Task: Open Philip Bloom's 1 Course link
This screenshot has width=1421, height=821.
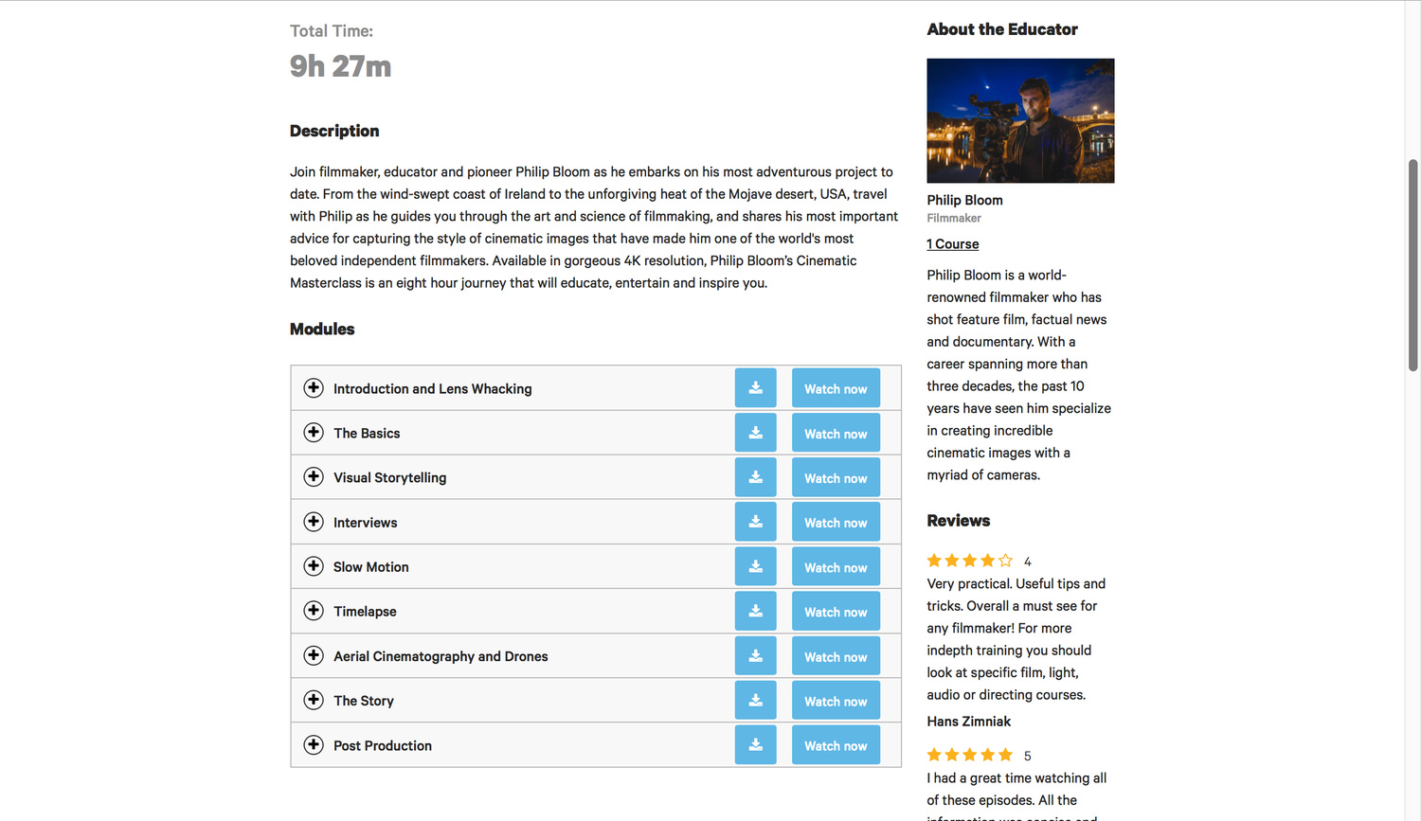Action: point(952,244)
